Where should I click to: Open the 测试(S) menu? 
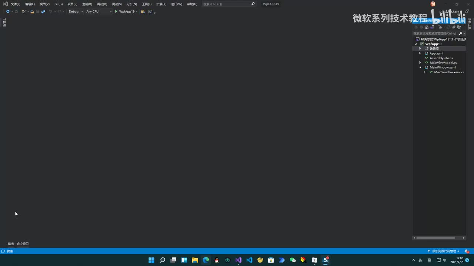(117, 4)
